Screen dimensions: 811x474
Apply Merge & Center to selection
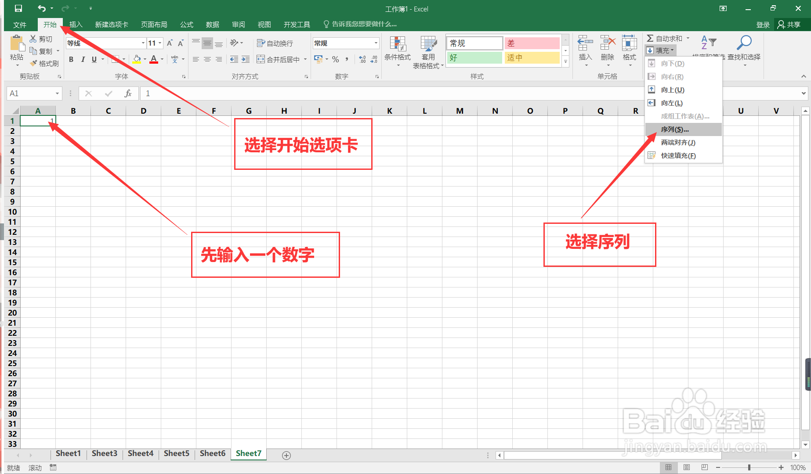[x=278, y=59]
